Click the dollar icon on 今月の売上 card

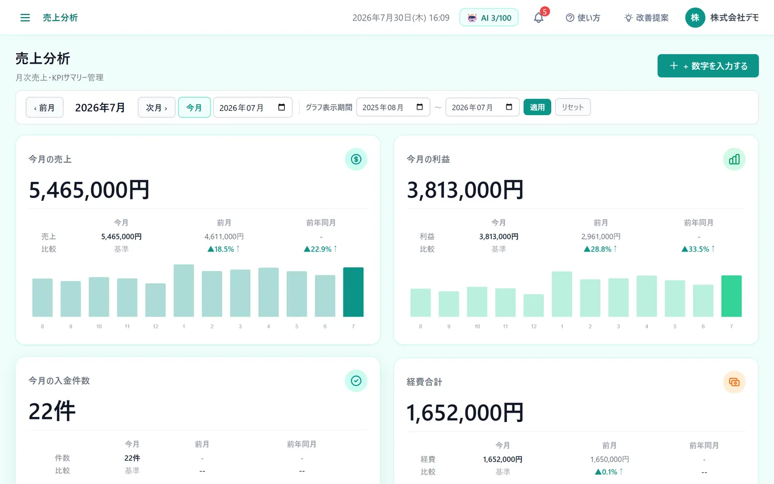click(x=356, y=159)
